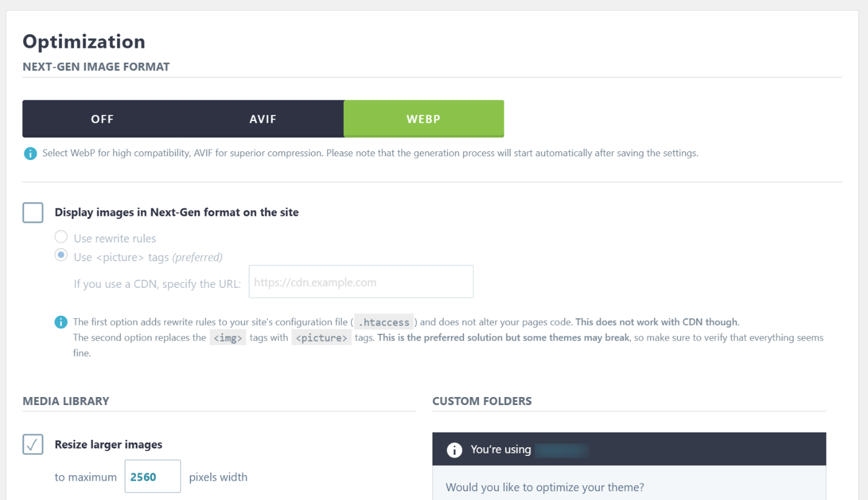Click the CDN URL input field
The height and width of the screenshot is (500, 868).
tap(360, 282)
